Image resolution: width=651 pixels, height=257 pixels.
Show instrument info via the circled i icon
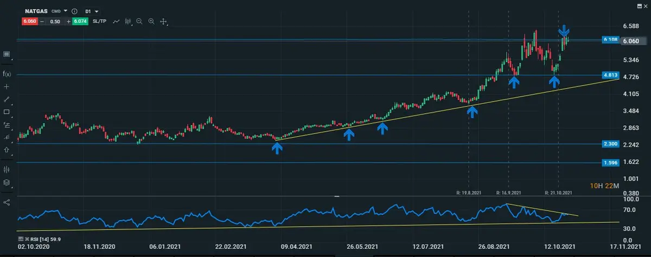74,11
